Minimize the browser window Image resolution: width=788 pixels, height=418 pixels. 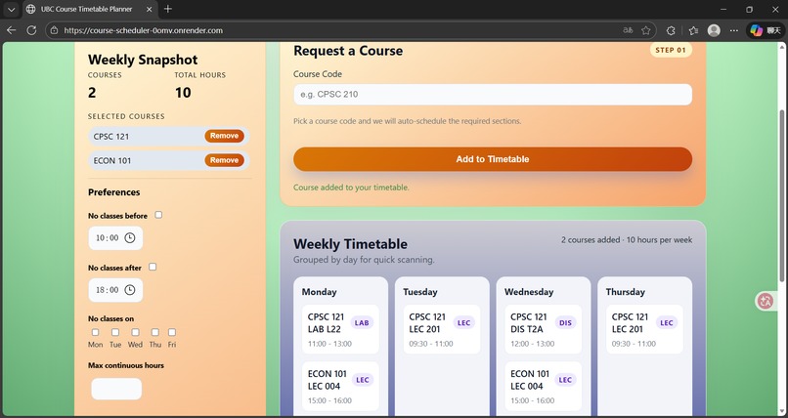click(x=723, y=9)
